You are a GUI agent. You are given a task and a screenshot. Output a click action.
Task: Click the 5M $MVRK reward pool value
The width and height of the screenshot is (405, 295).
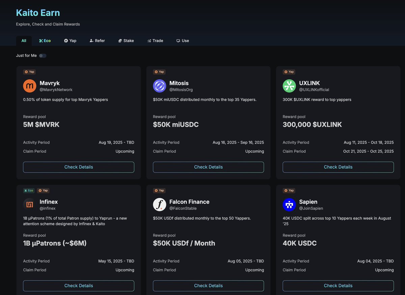tap(41, 125)
